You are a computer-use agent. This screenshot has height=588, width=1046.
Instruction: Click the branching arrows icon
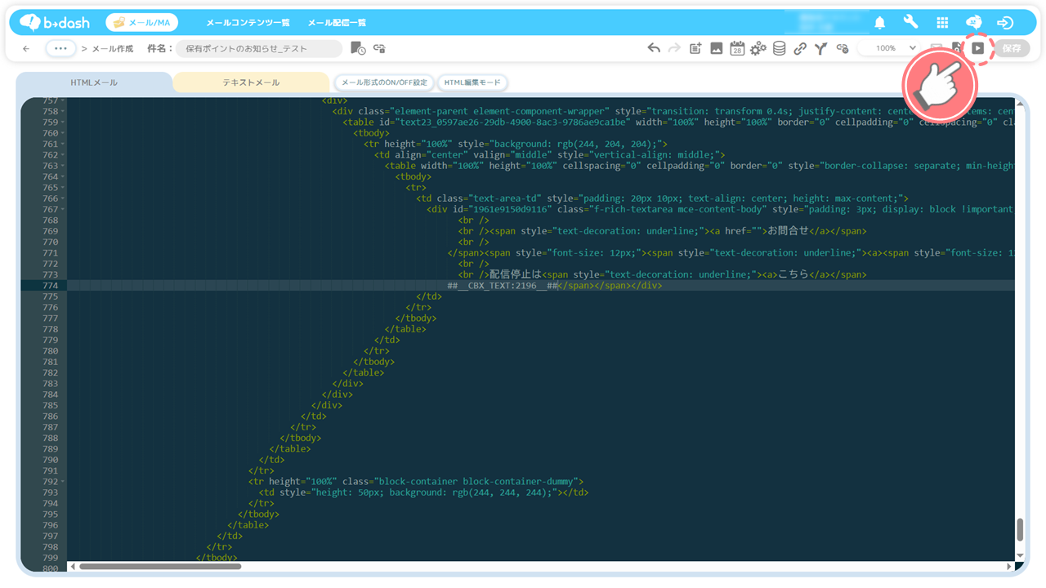pos(820,48)
